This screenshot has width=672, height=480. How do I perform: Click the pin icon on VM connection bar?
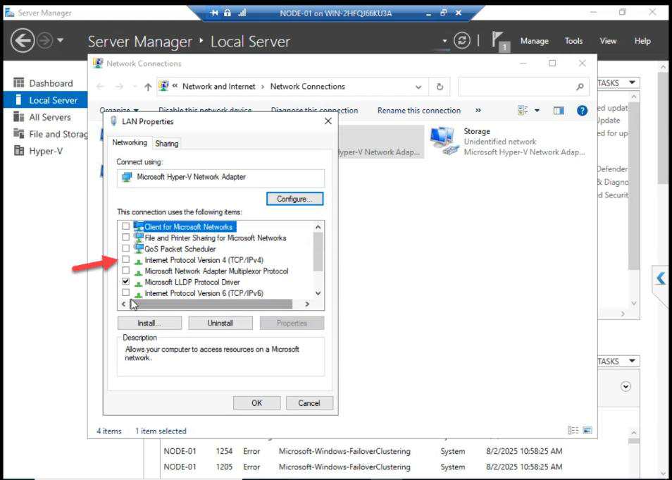[x=214, y=13]
